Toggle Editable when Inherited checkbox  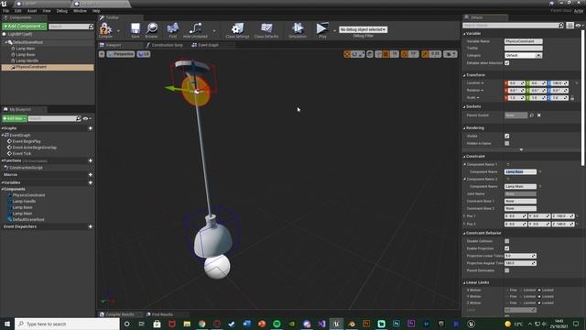pyautogui.click(x=506, y=63)
